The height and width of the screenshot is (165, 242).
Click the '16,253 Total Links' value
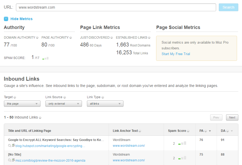pyautogui.click(x=132, y=53)
